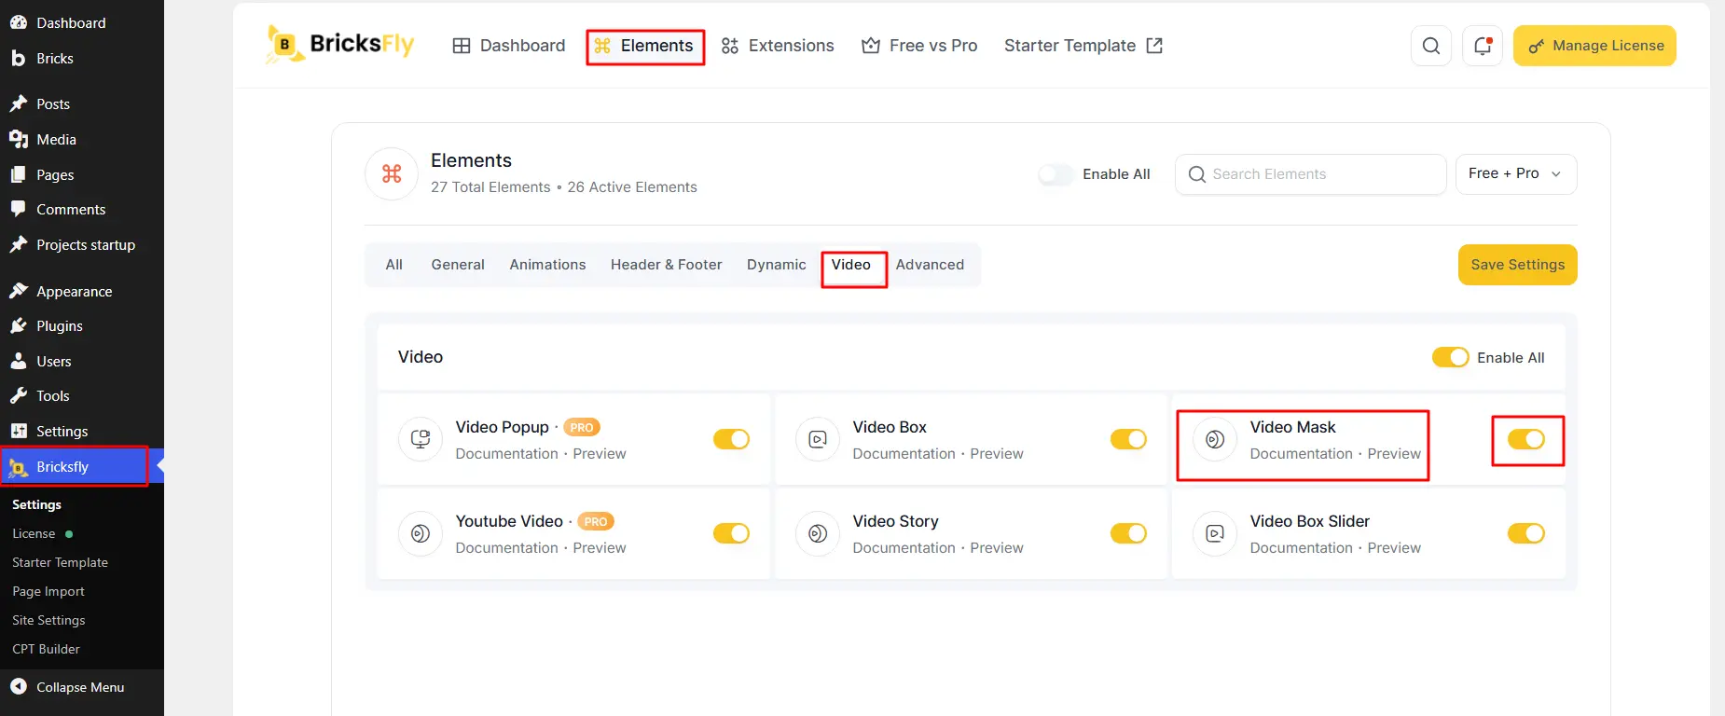
Task: Open the BricksFly Dashboard nav item
Action: tap(509, 46)
